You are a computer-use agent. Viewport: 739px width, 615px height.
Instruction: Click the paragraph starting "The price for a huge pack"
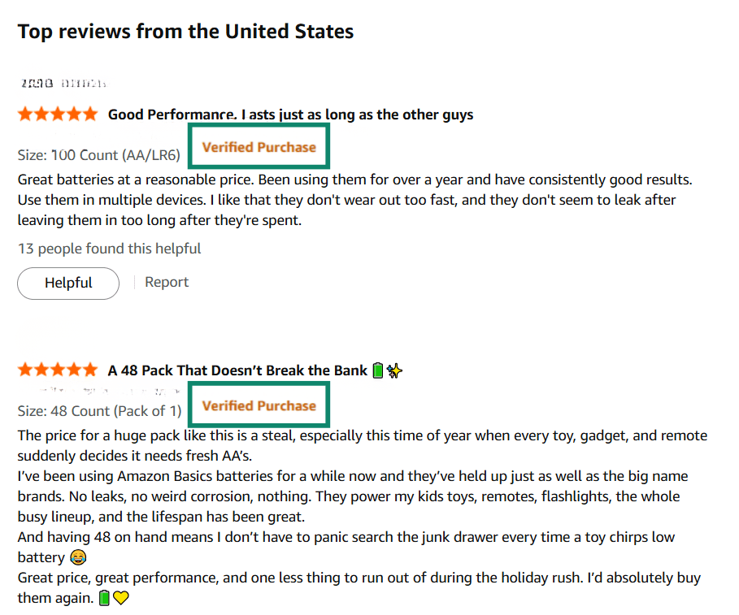click(362, 435)
